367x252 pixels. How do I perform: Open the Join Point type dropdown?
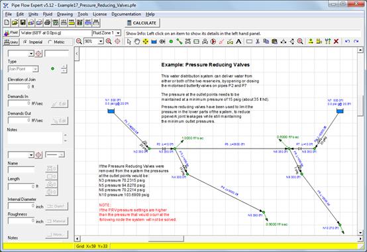click(35, 69)
